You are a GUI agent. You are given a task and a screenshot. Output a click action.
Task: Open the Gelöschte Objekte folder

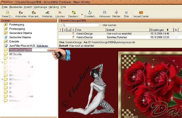[x=20, y=37]
